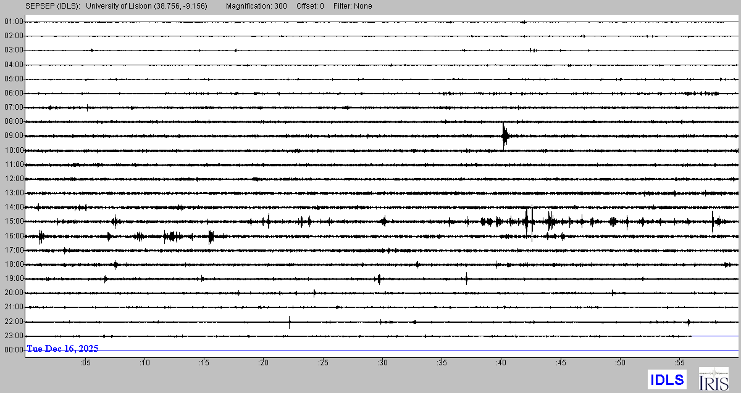Select the 09:00 hour label

coord(13,136)
